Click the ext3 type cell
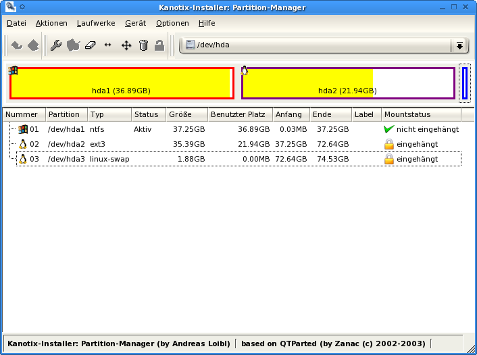This screenshot has height=355, width=477. pyautogui.click(x=97, y=144)
